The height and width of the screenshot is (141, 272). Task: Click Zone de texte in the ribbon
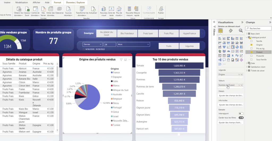tap(111, 11)
